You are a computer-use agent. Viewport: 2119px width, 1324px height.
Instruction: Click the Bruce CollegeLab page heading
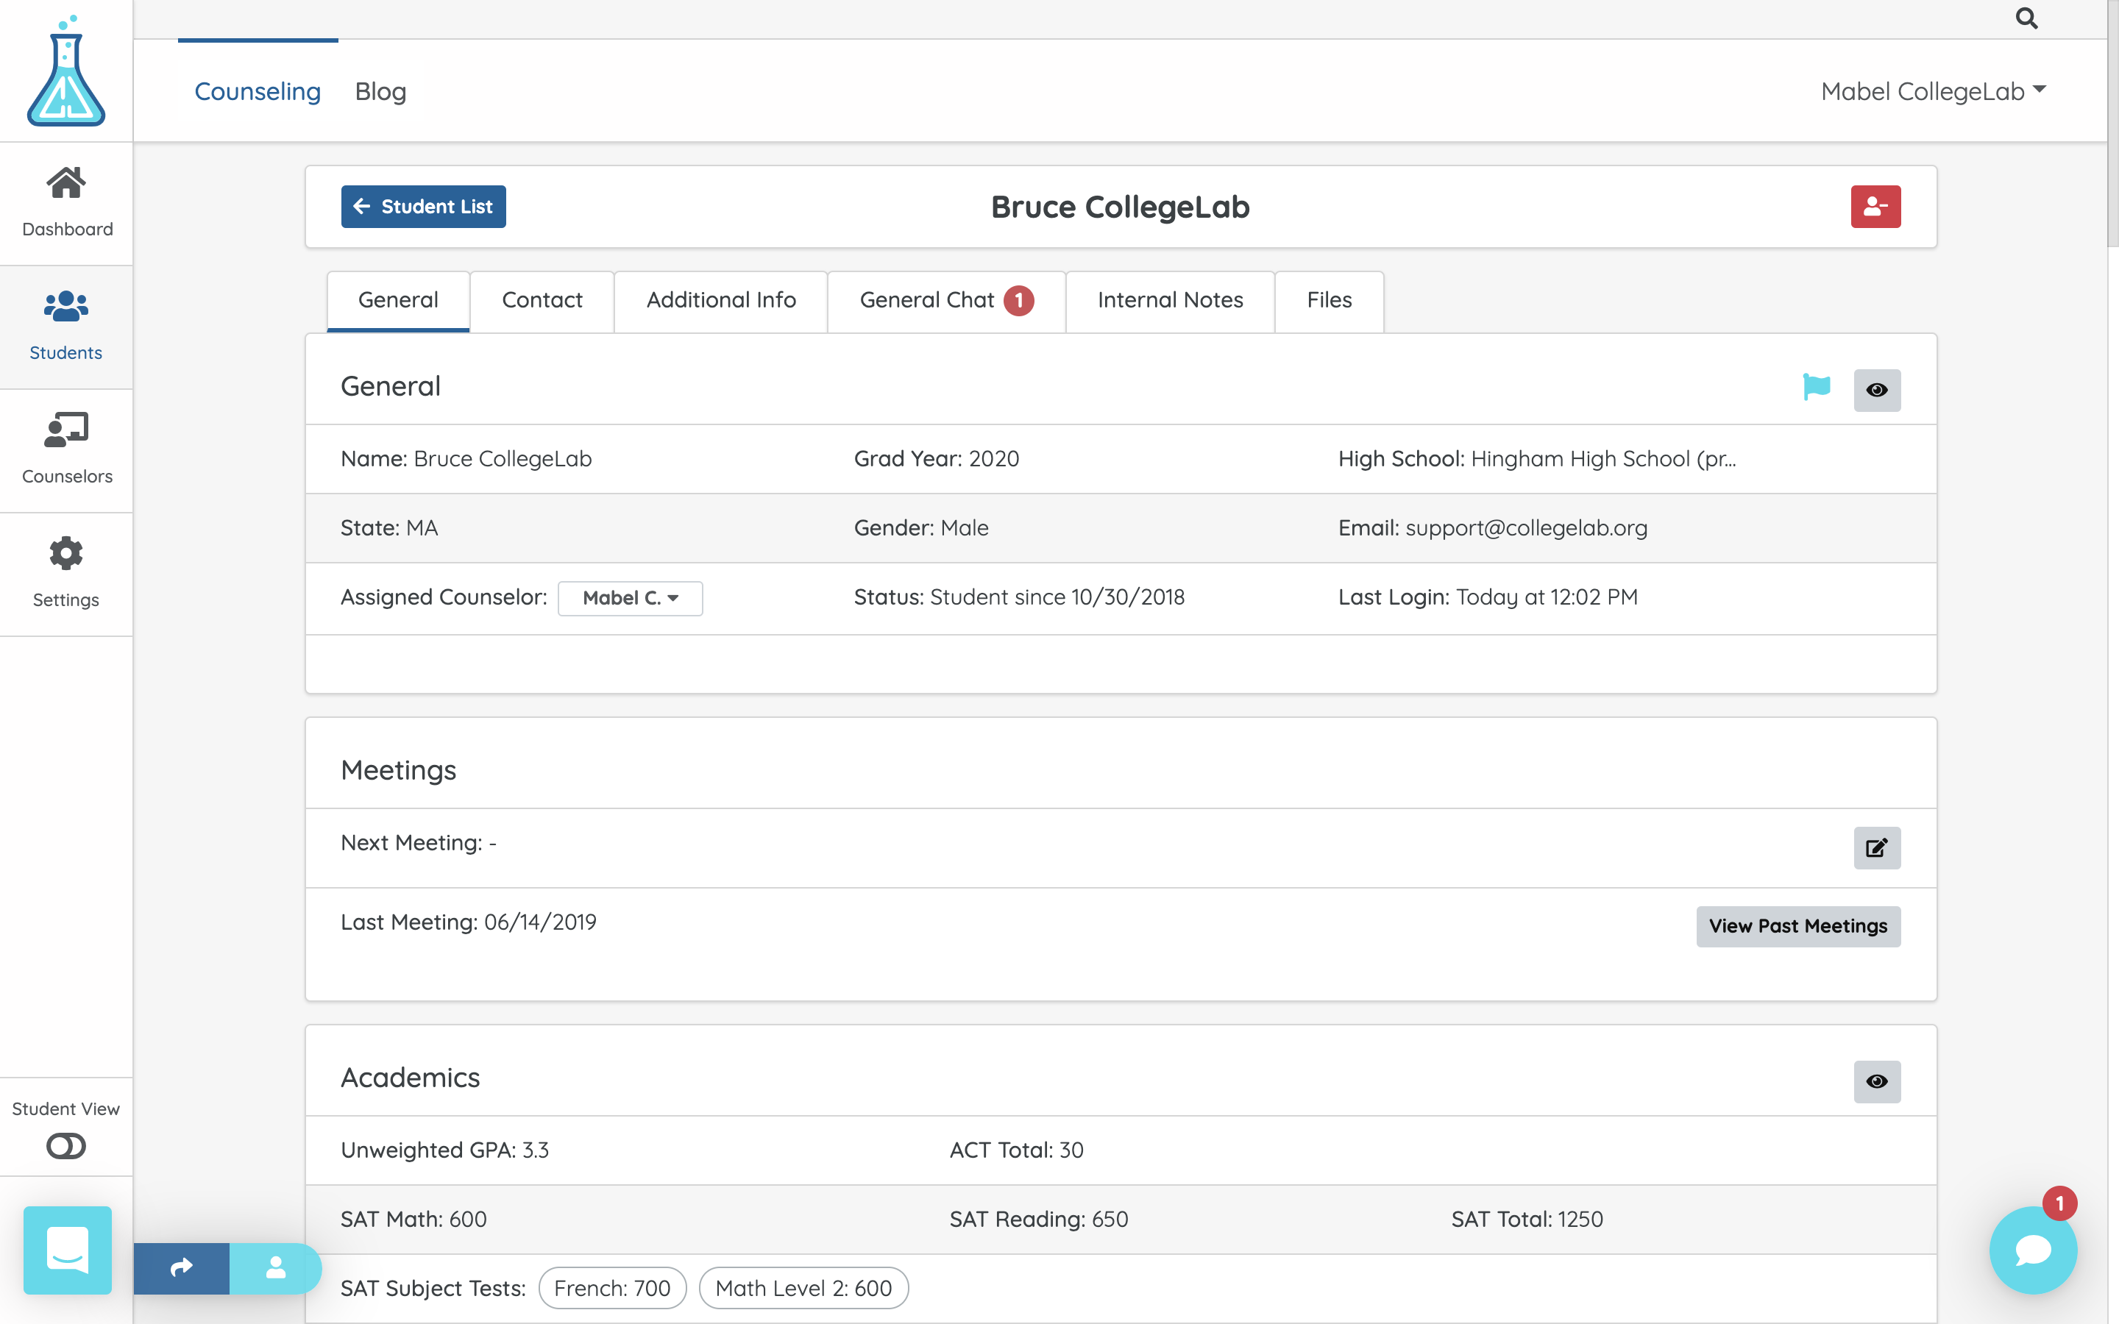point(1120,207)
